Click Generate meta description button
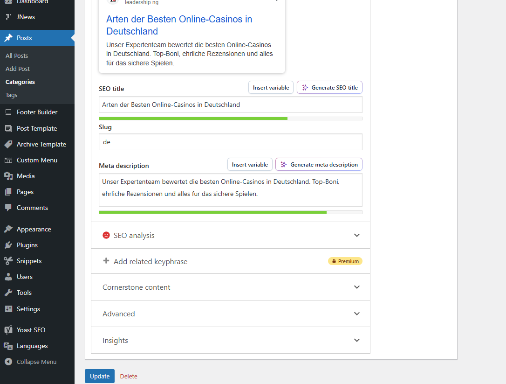This screenshot has width=506, height=384. 319,165
